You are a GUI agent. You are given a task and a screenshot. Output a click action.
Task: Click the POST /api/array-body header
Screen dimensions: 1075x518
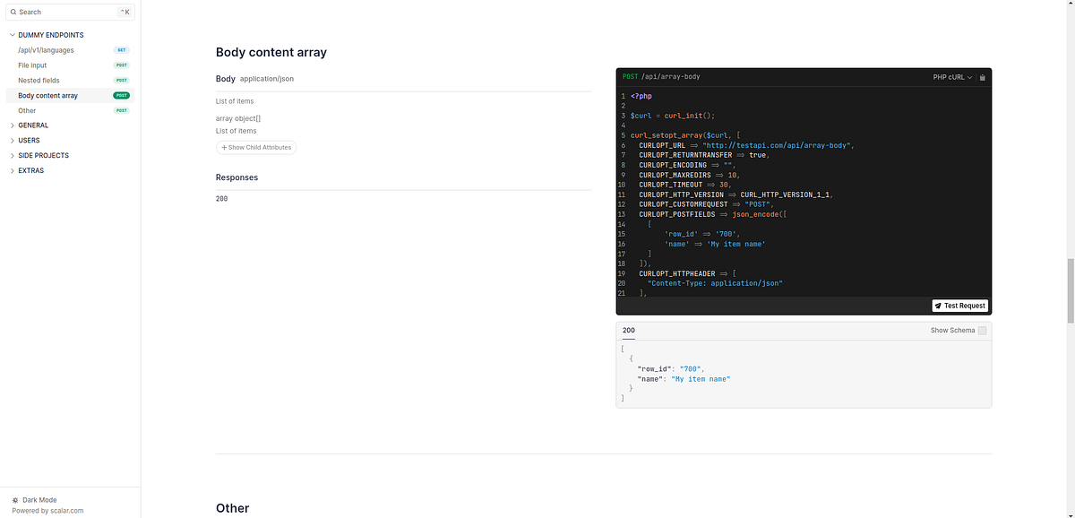(x=661, y=77)
